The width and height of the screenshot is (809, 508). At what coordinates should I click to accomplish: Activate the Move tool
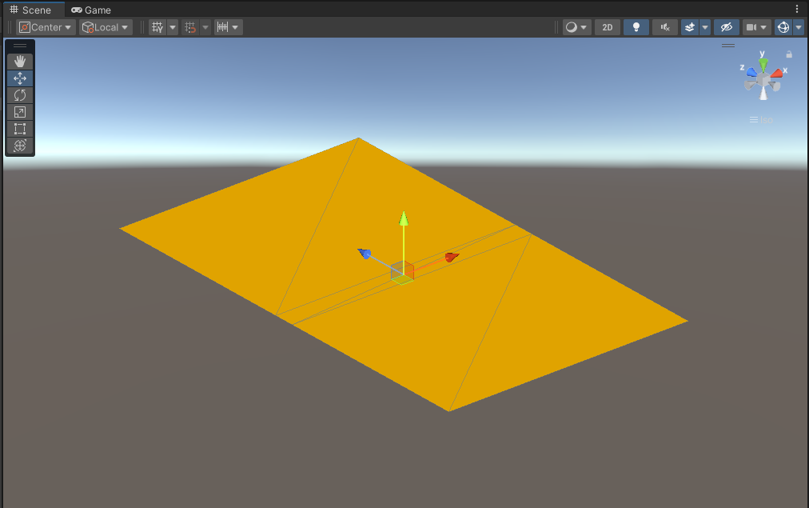[x=19, y=78]
